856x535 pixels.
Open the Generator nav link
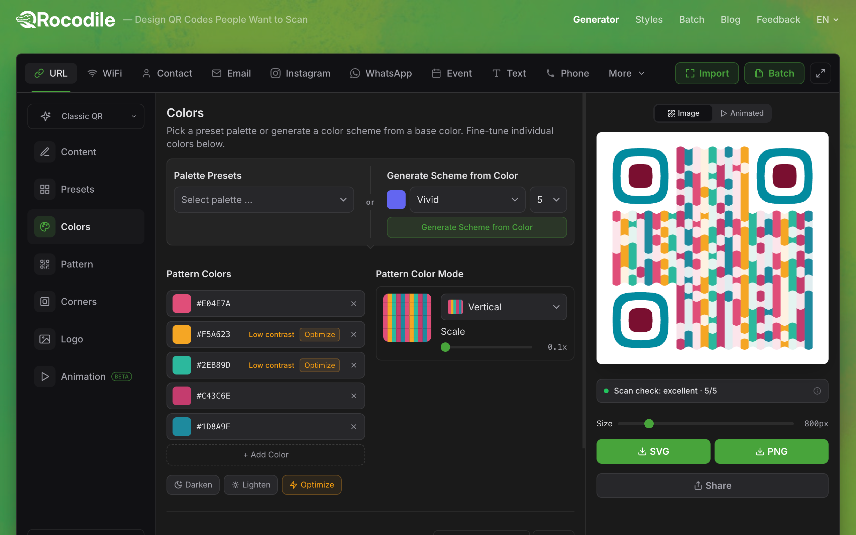click(596, 19)
